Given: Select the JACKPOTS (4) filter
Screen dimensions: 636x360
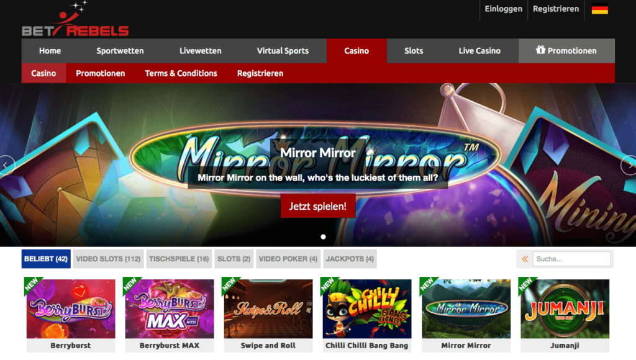Looking at the screenshot, I should pos(350,259).
